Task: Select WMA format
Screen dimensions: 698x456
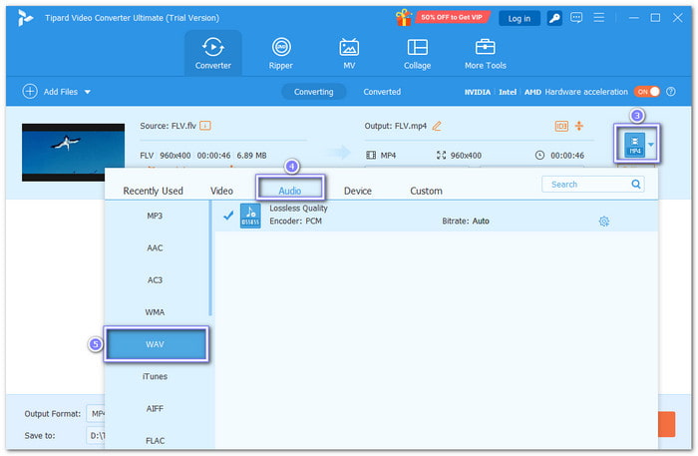Action: (155, 312)
